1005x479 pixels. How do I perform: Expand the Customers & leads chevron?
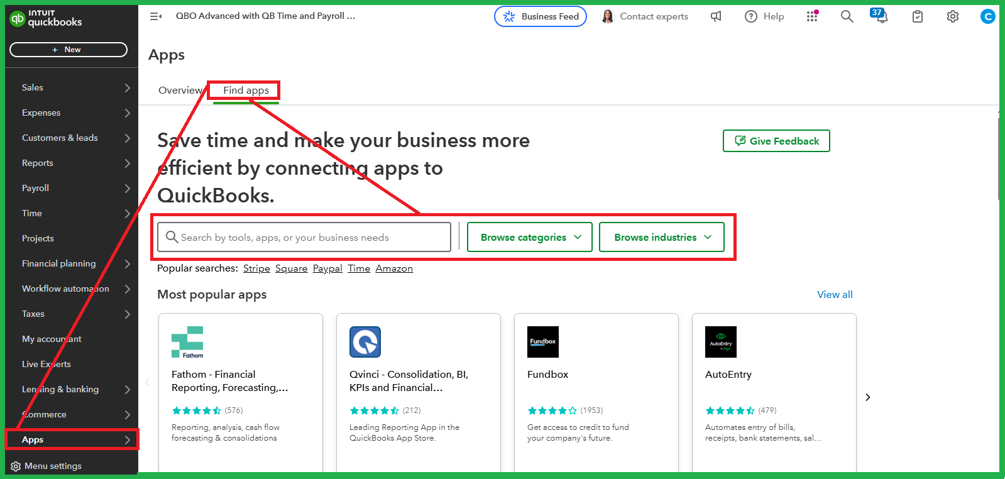pos(127,138)
